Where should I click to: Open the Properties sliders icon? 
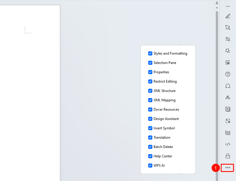coord(228,39)
